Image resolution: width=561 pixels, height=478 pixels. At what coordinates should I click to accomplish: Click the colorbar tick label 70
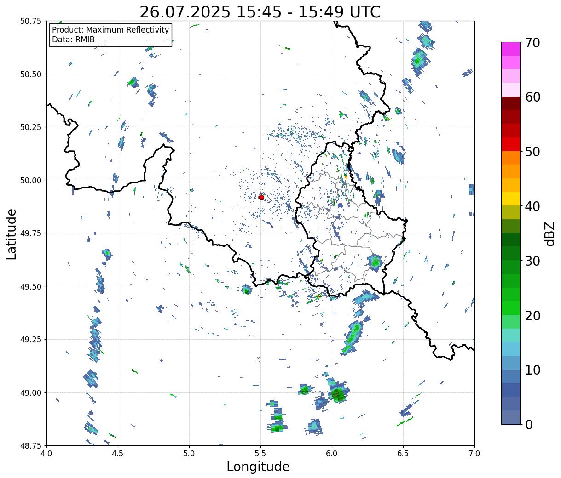tap(532, 43)
